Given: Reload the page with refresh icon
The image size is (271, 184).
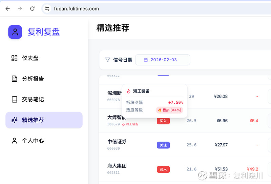Looking at the screenshot, I should (x=32, y=8).
